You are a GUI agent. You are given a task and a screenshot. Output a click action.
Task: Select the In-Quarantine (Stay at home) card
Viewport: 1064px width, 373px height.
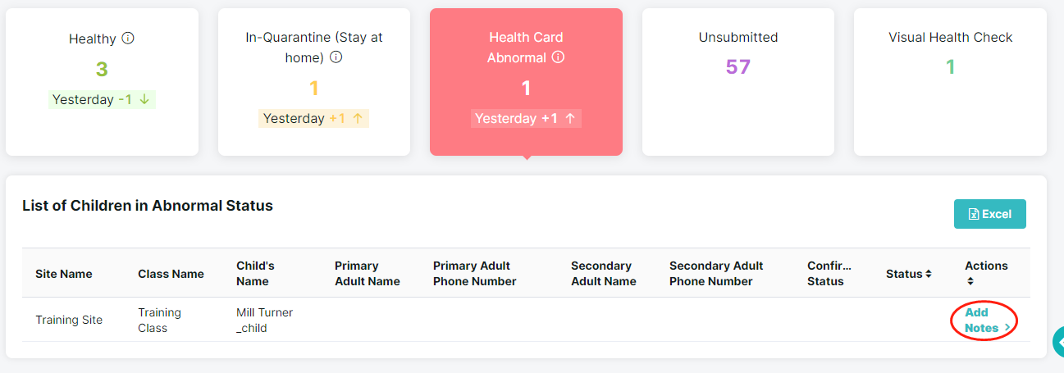tap(314, 82)
